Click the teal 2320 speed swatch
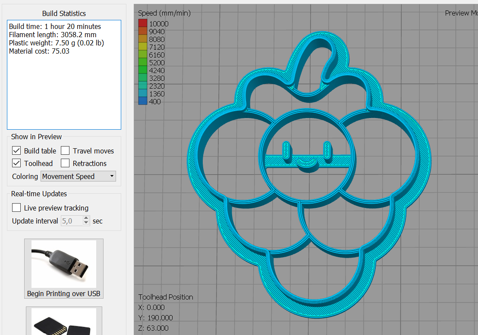The width and height of the screenshot is (478, 335). (x=143, y=86)
